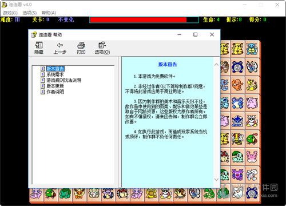Image resolution: width=286 pixels, height=206 pixels.
Task: Maximize the 连连看 帮助 help window
Action: [195, 34]
